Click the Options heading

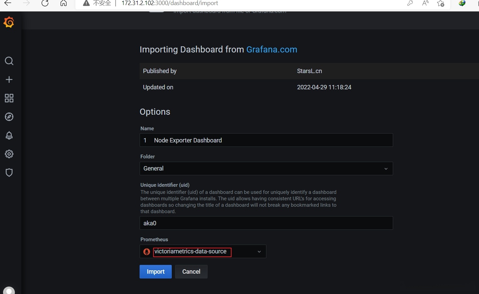click(155, 112)
